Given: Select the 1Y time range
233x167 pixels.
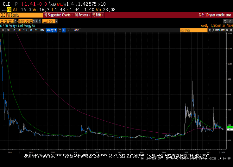Looking at the screenshot, I should pyautogui.click(x=31, y=30).
